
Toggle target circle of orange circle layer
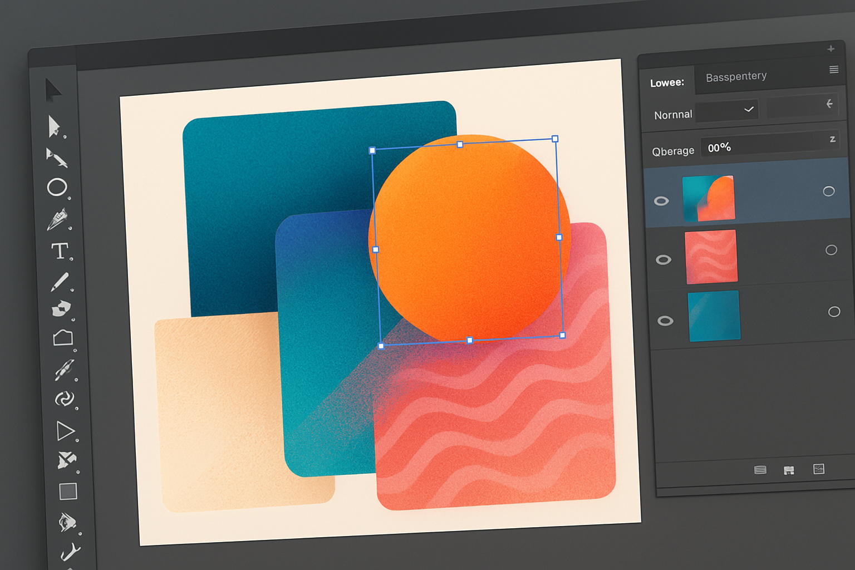829,191
